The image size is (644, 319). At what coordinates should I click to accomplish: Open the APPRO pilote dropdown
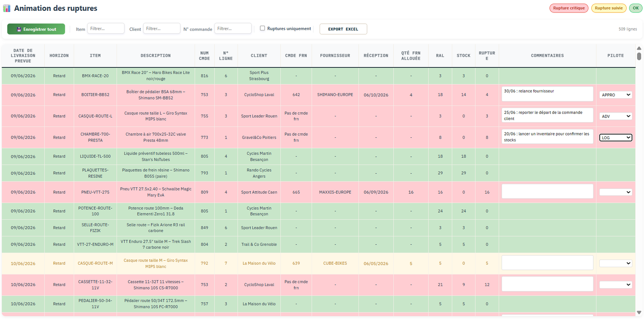click(615, 95)
